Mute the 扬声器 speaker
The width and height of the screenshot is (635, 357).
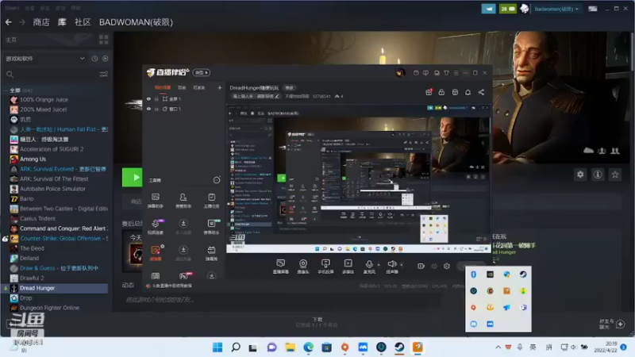pyautogui.click(x=391, y=267)
